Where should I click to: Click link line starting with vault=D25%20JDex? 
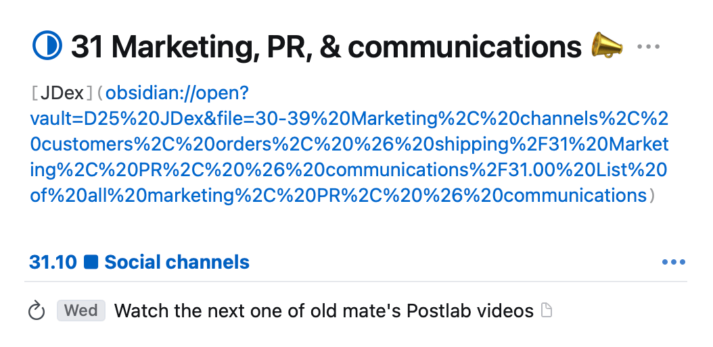(x=349, y=119)
